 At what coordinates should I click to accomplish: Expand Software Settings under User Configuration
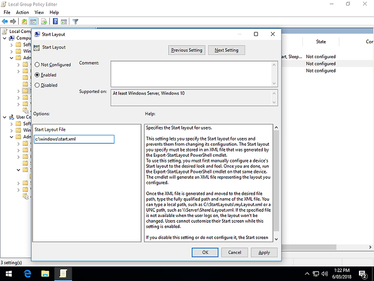pyautogui.click(x=11, y=124)
